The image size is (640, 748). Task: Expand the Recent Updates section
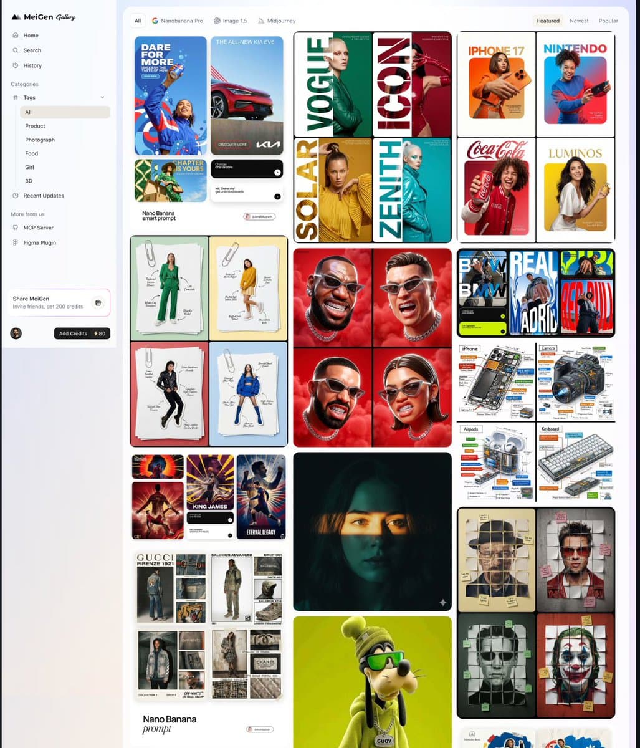tap(43, 196)
